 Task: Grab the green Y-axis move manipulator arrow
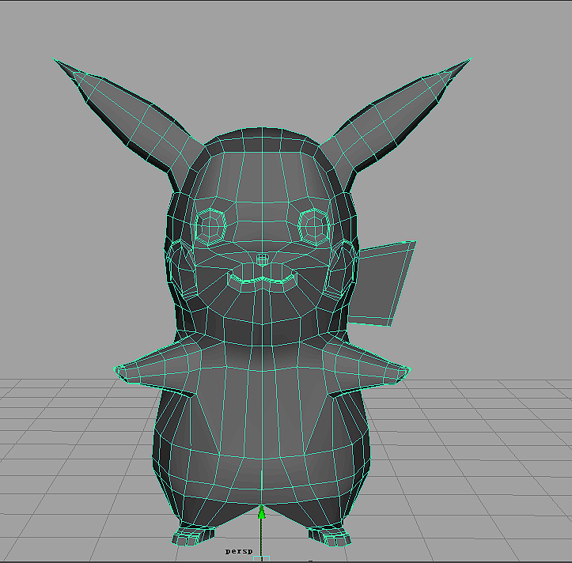coord(261,512)
